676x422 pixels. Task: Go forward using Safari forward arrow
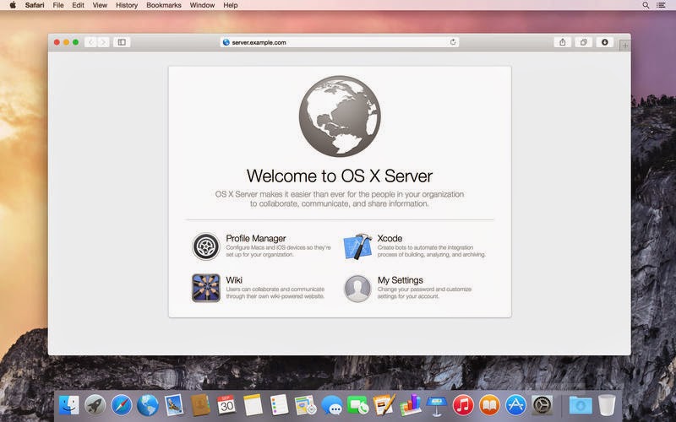click(103, 42)
